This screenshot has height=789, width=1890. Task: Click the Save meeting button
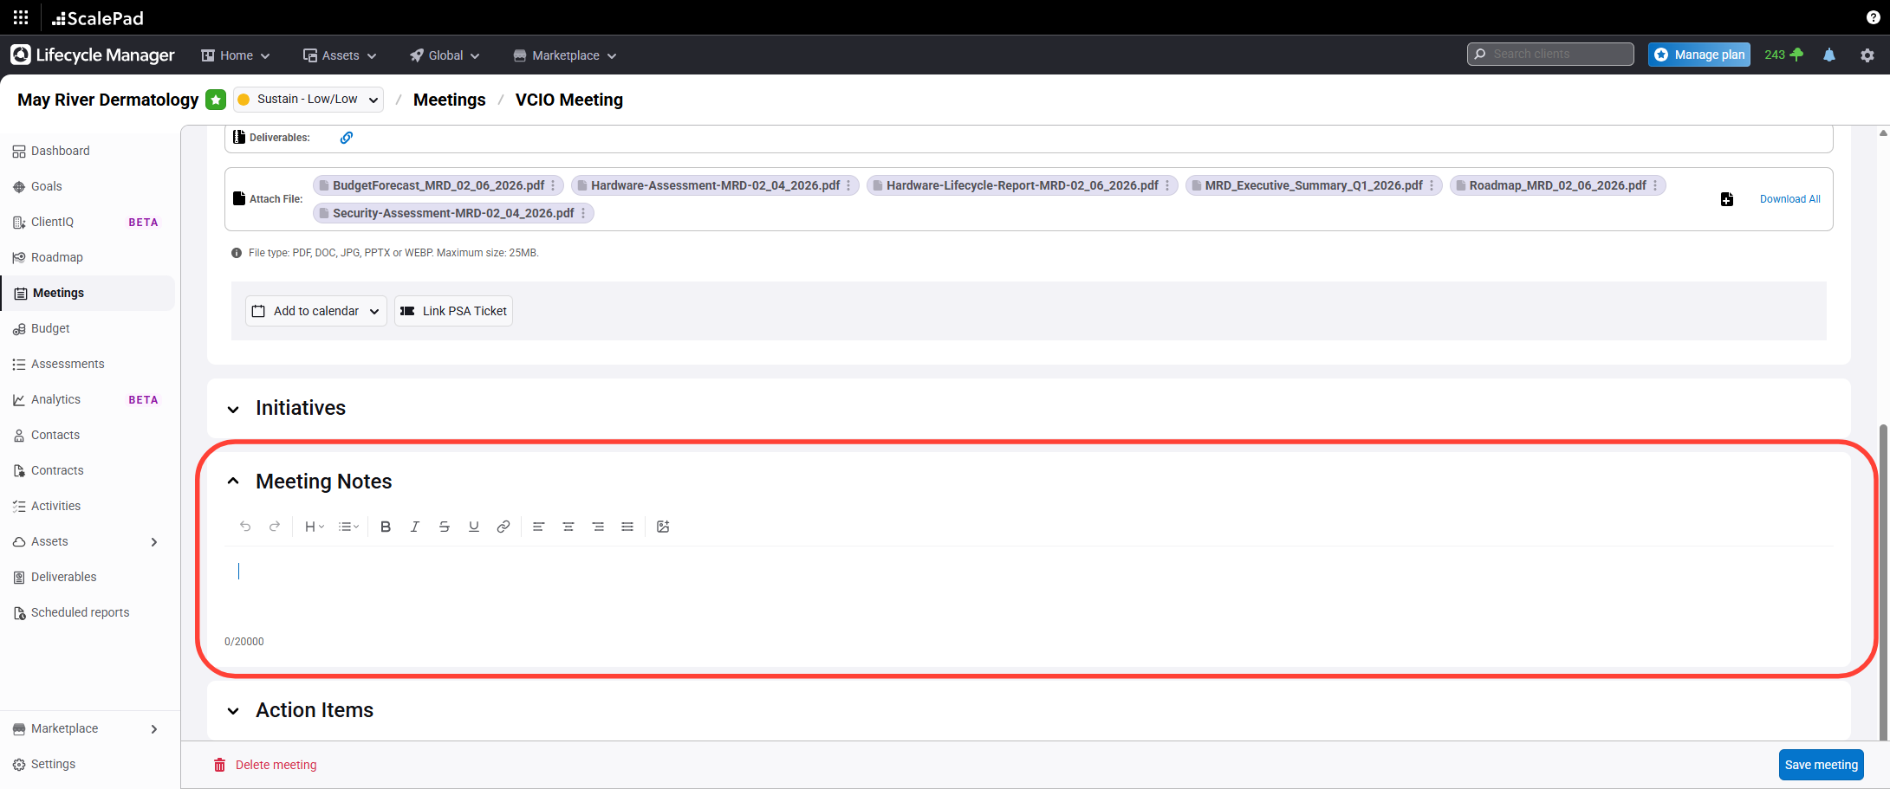pos(1821,765)
